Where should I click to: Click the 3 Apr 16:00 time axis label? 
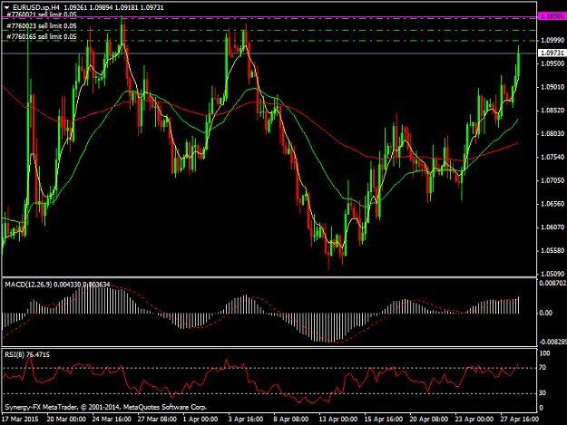tap(246, 420)
